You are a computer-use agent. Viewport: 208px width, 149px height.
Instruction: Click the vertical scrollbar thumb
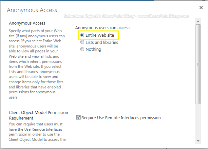coord(198,64)
